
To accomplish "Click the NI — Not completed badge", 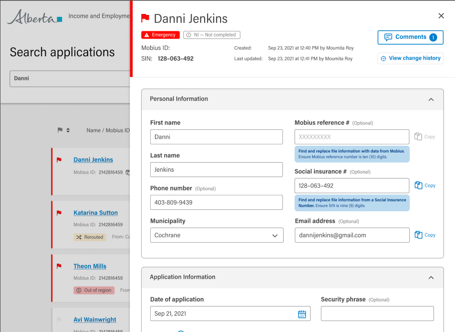I will coord(212,35).
